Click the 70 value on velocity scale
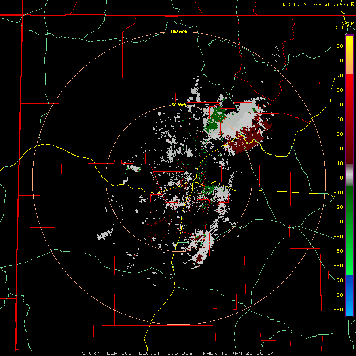The image size is (356, 356). (x=340, y=76)
